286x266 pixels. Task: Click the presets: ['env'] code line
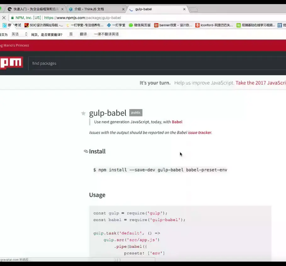144,253
